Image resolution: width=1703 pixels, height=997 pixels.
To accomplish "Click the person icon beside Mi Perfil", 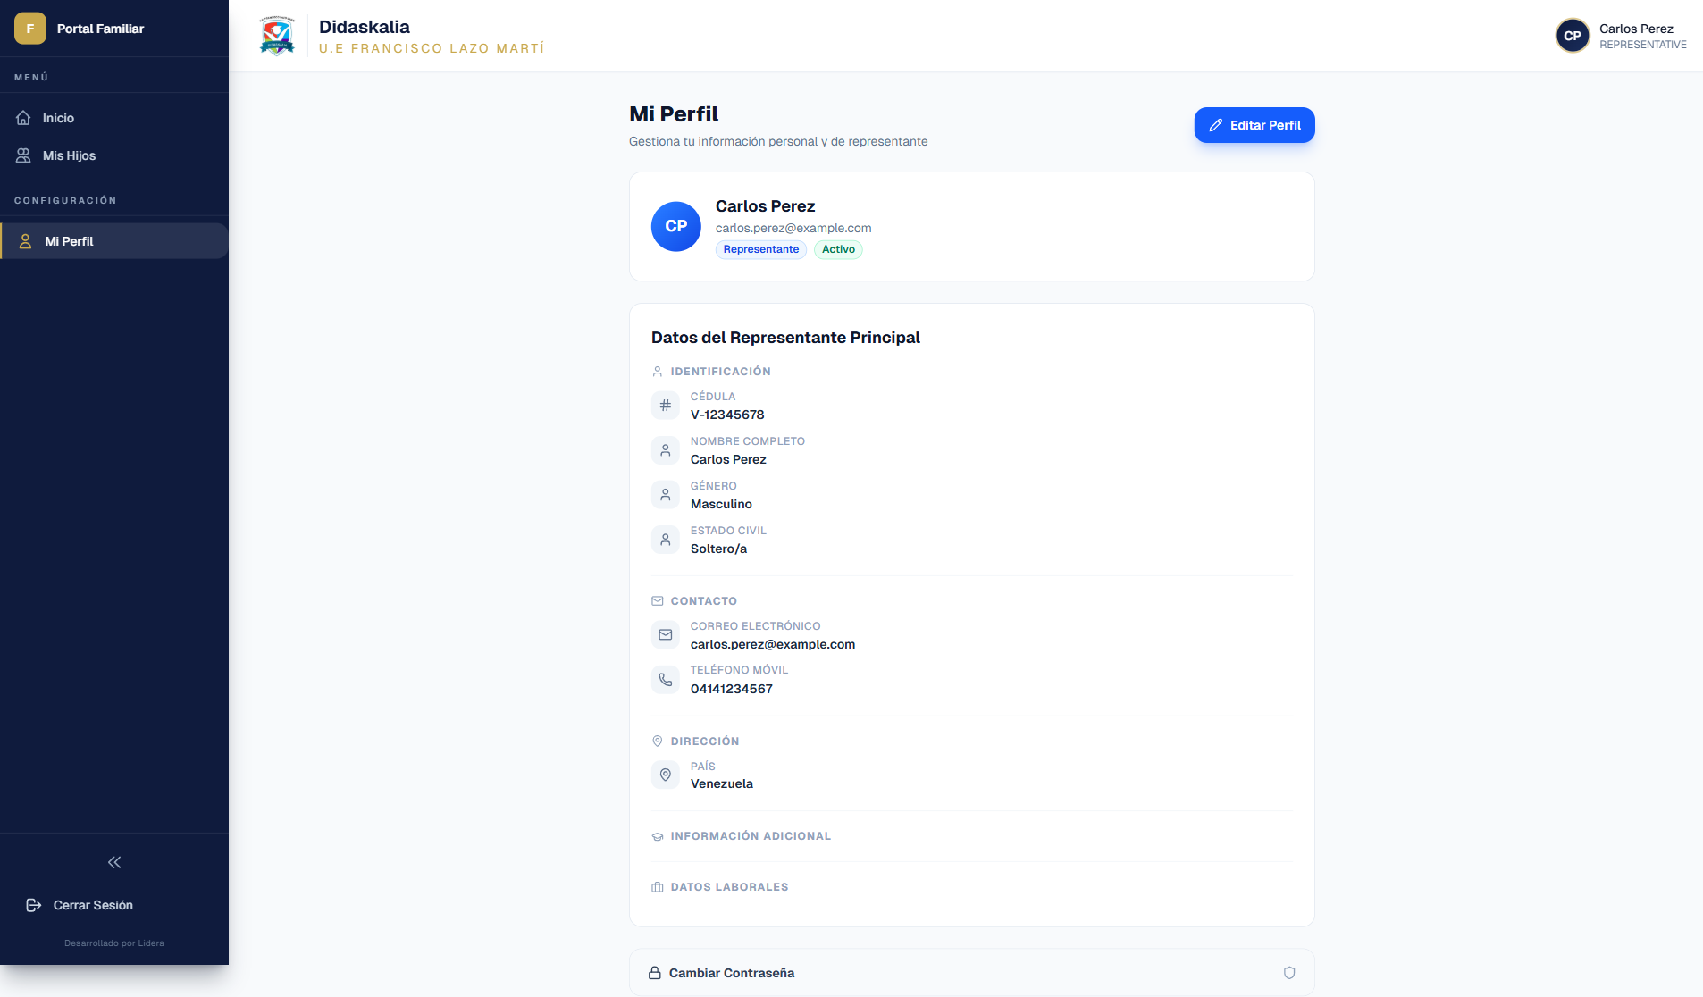I will click(x=26, y=241).
